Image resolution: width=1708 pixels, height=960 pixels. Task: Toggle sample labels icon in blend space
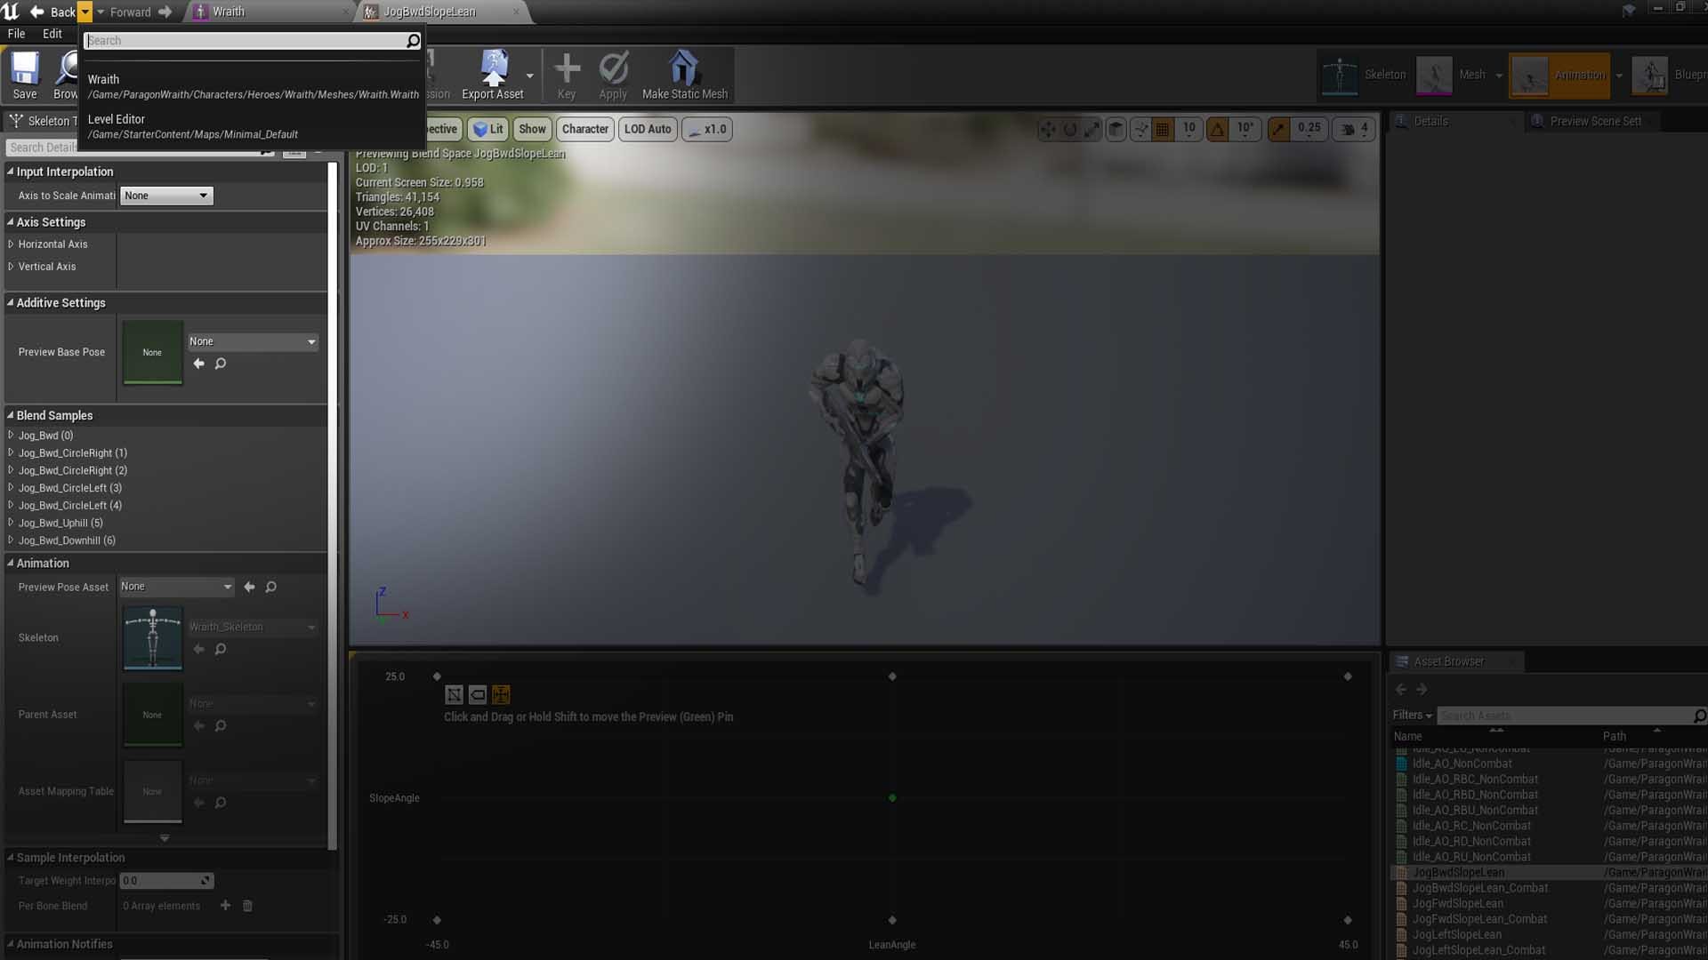(478, 695)
